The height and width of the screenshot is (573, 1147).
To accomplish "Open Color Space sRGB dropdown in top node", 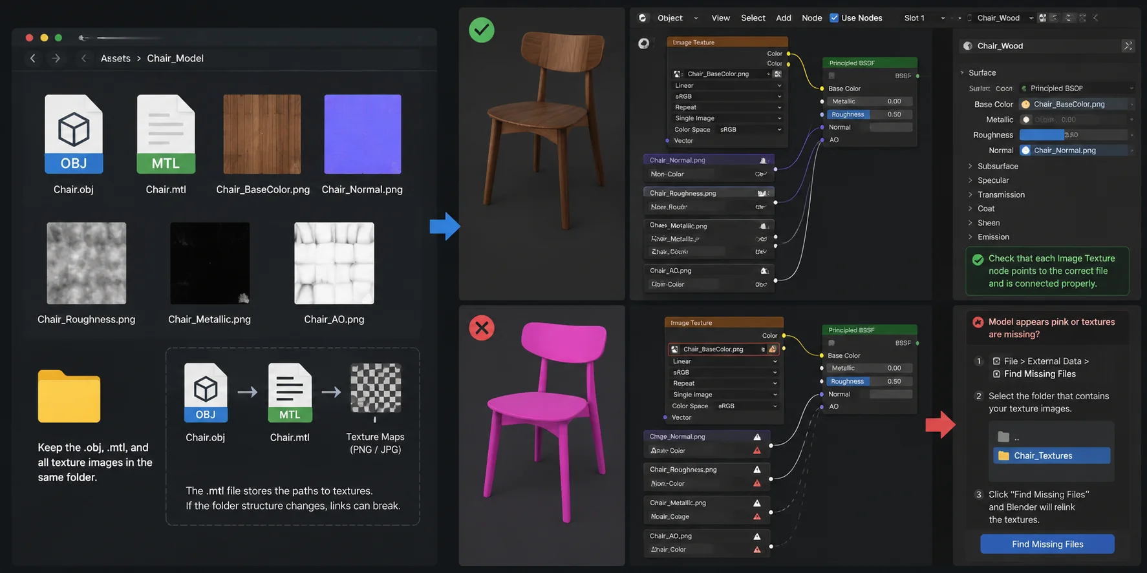I will click(751, 129).
